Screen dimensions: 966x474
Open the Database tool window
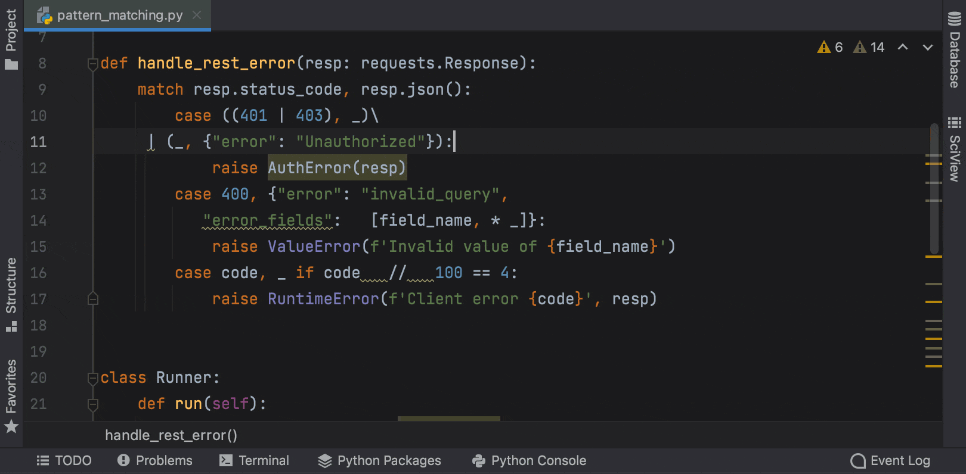(955, 50)
